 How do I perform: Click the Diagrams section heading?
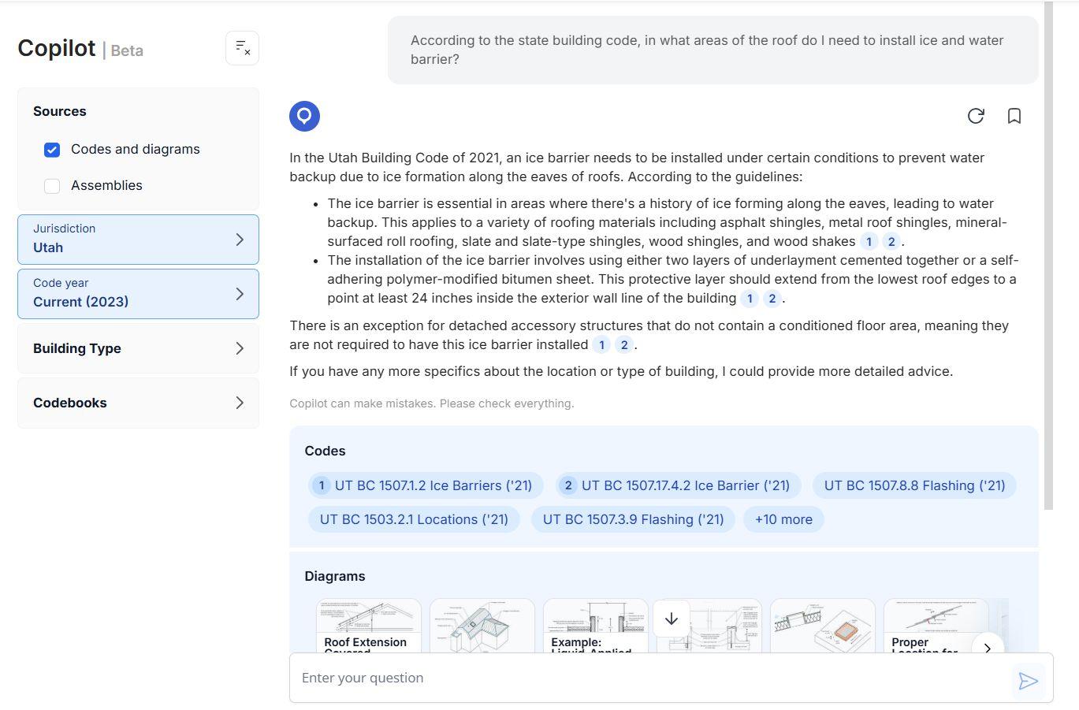click(335, 576)
